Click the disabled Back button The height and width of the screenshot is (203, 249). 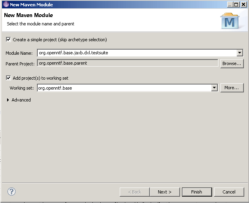[134, 192]
